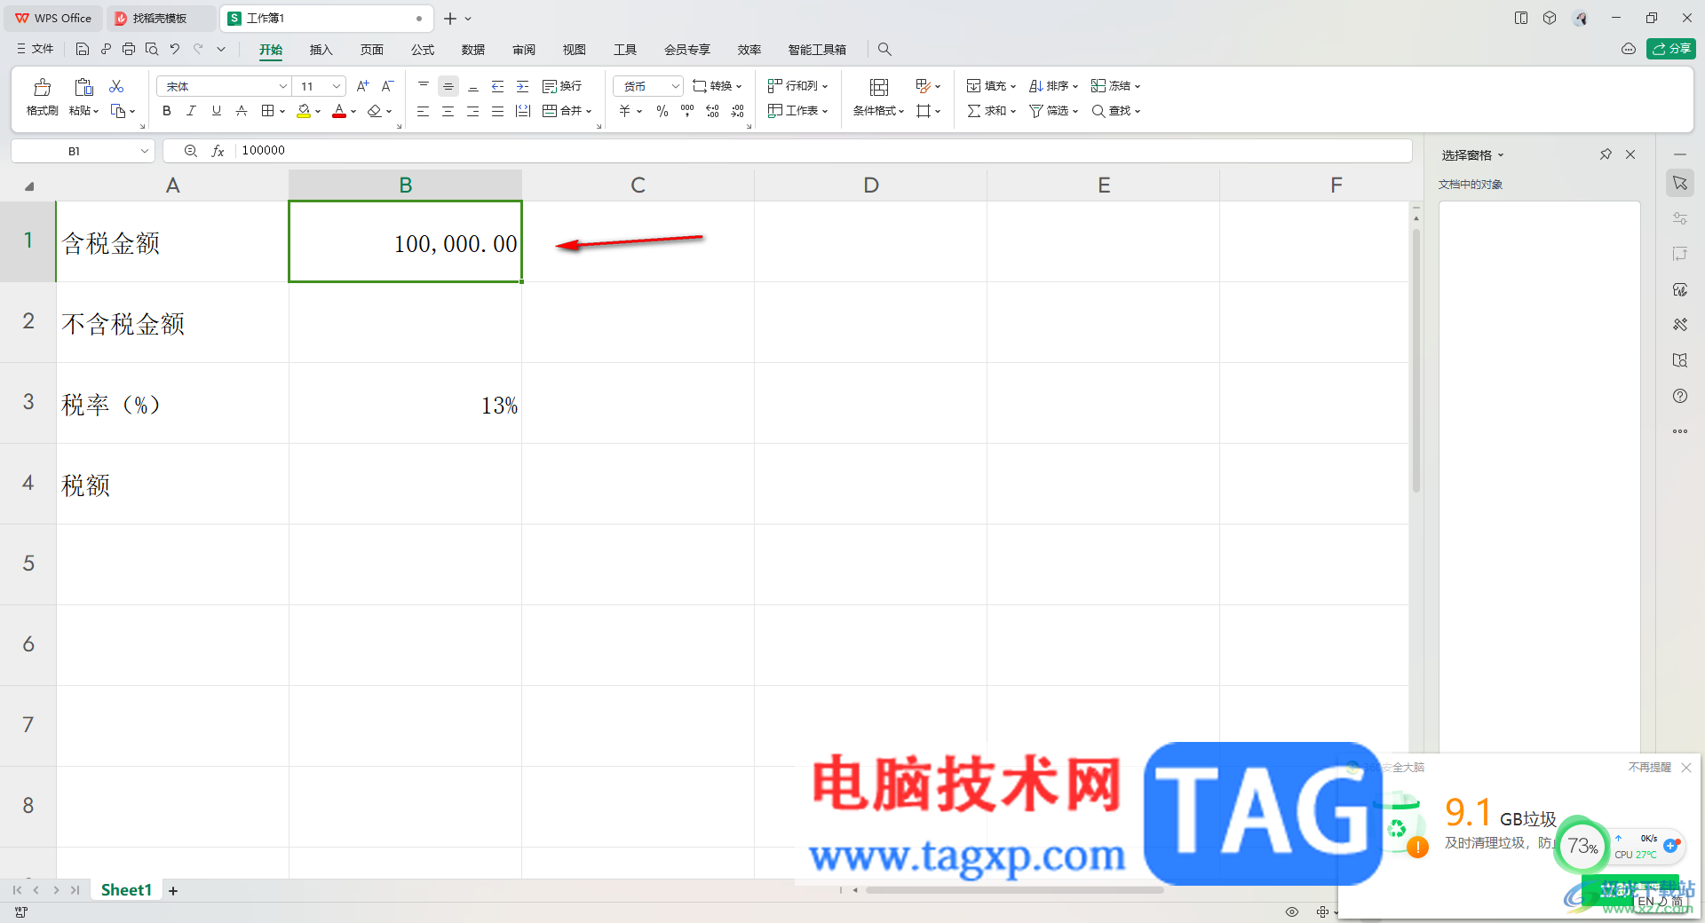Center text horizontally

click(x=448, y=111)
